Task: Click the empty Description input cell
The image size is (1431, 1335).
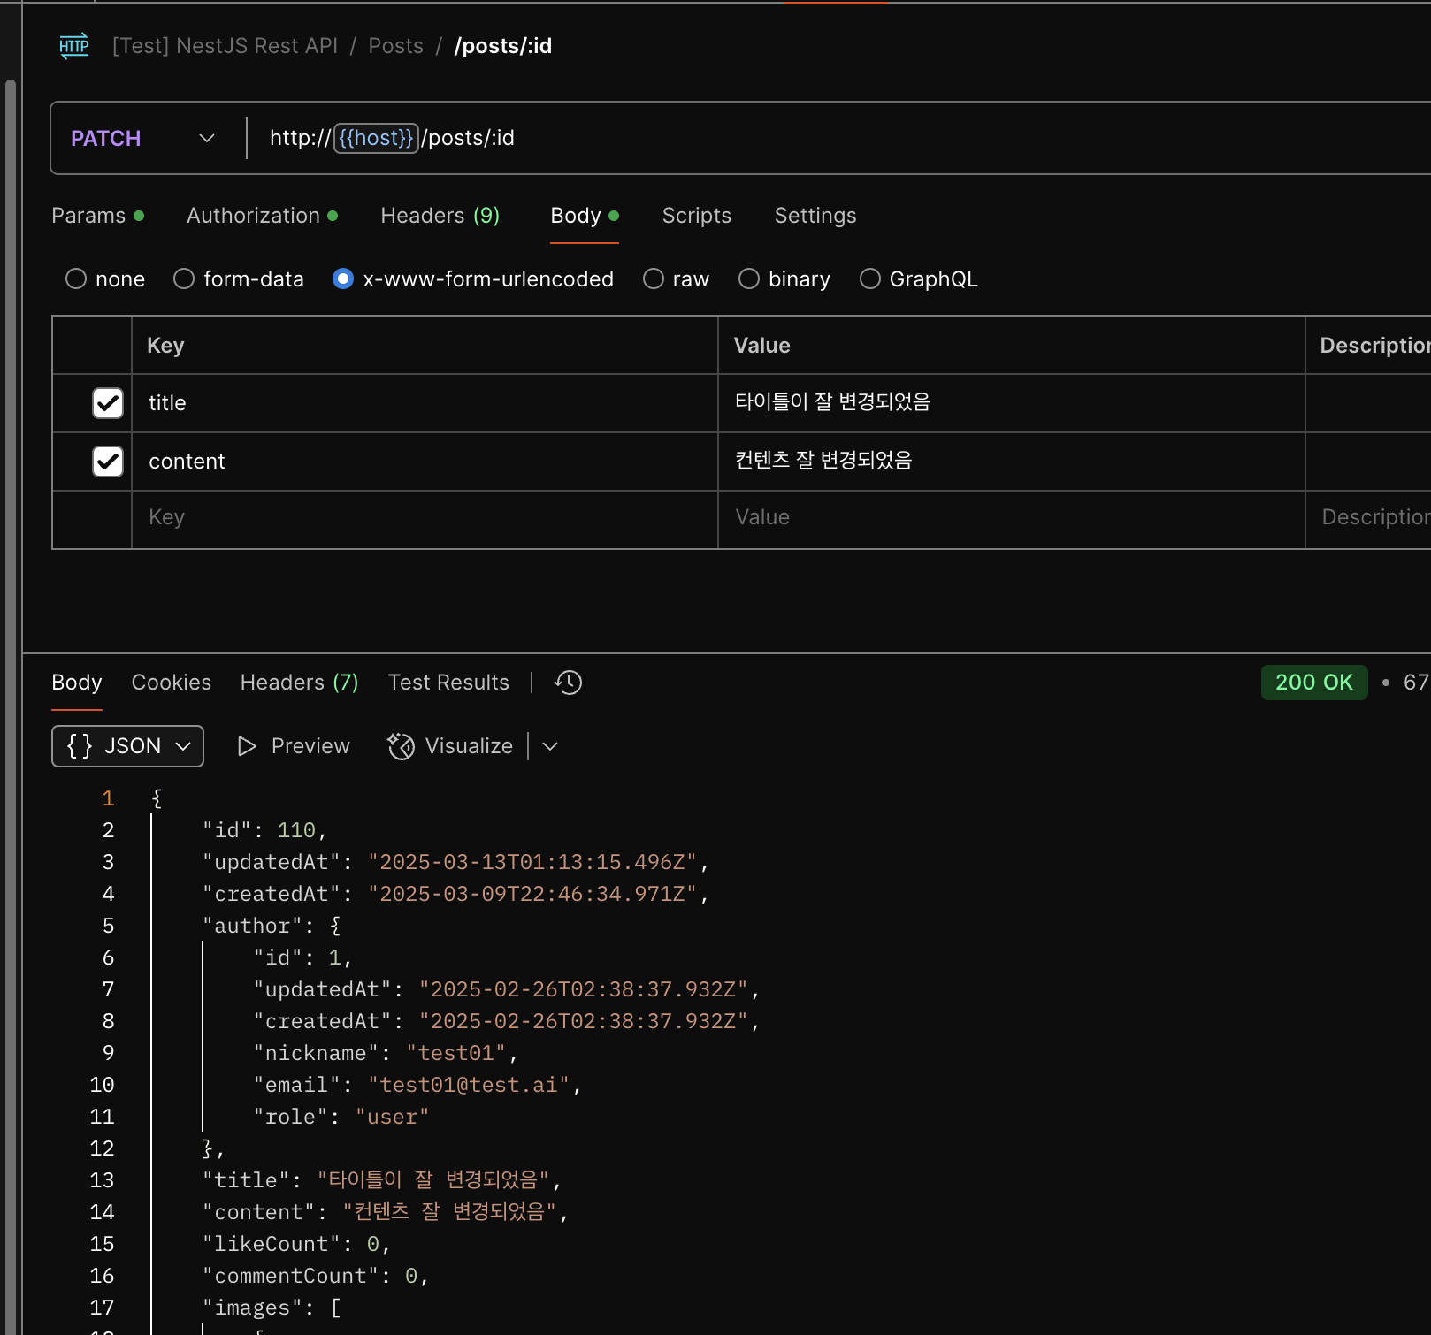Action: 1369,520
